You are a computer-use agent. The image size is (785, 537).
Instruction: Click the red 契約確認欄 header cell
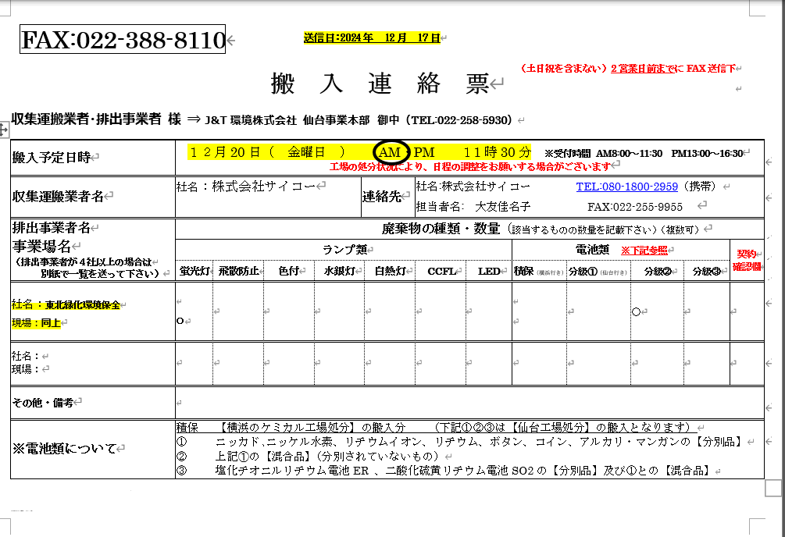[748, 260]
